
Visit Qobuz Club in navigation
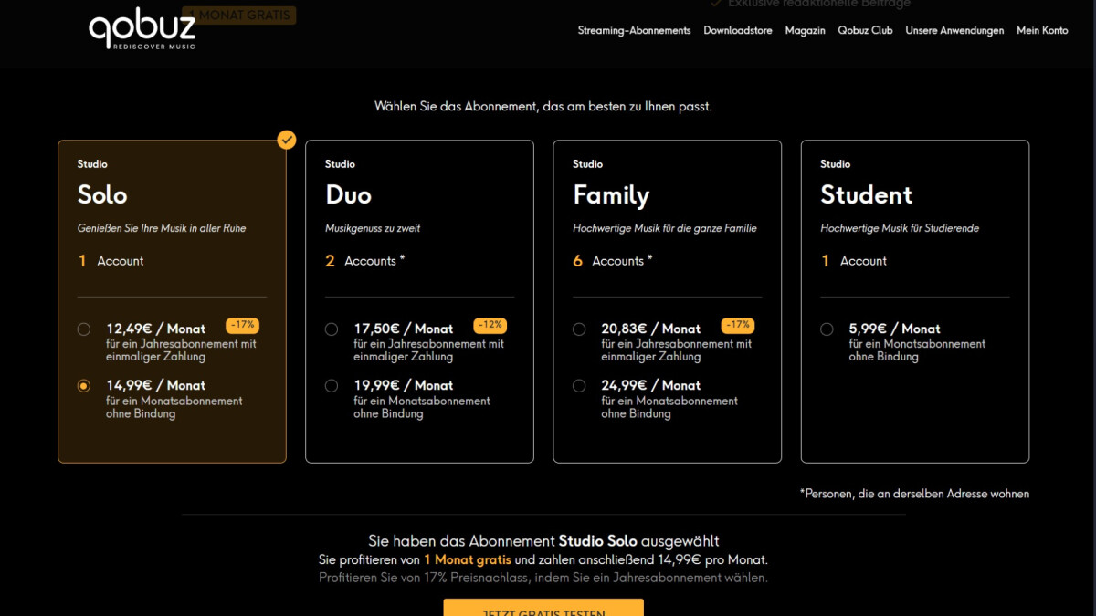pos(865,30)
